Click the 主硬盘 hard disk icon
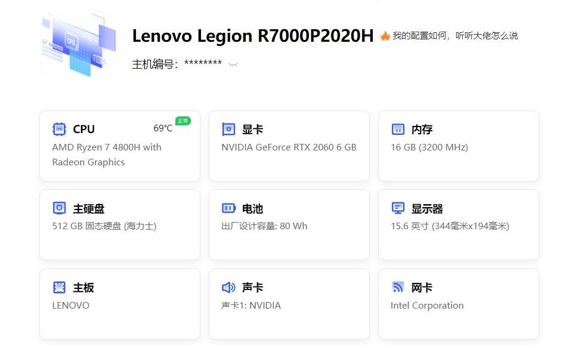Image resolution: width=569 pixels, height=345 pixels. [59, 208]
